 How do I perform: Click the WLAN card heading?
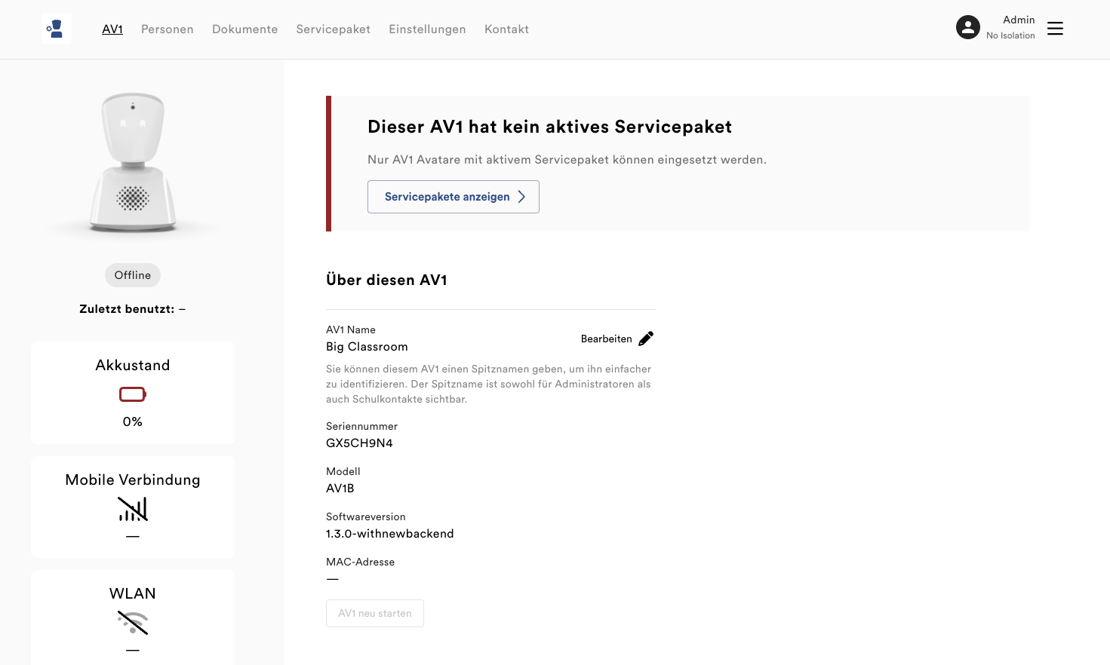(x=133, y=593)
